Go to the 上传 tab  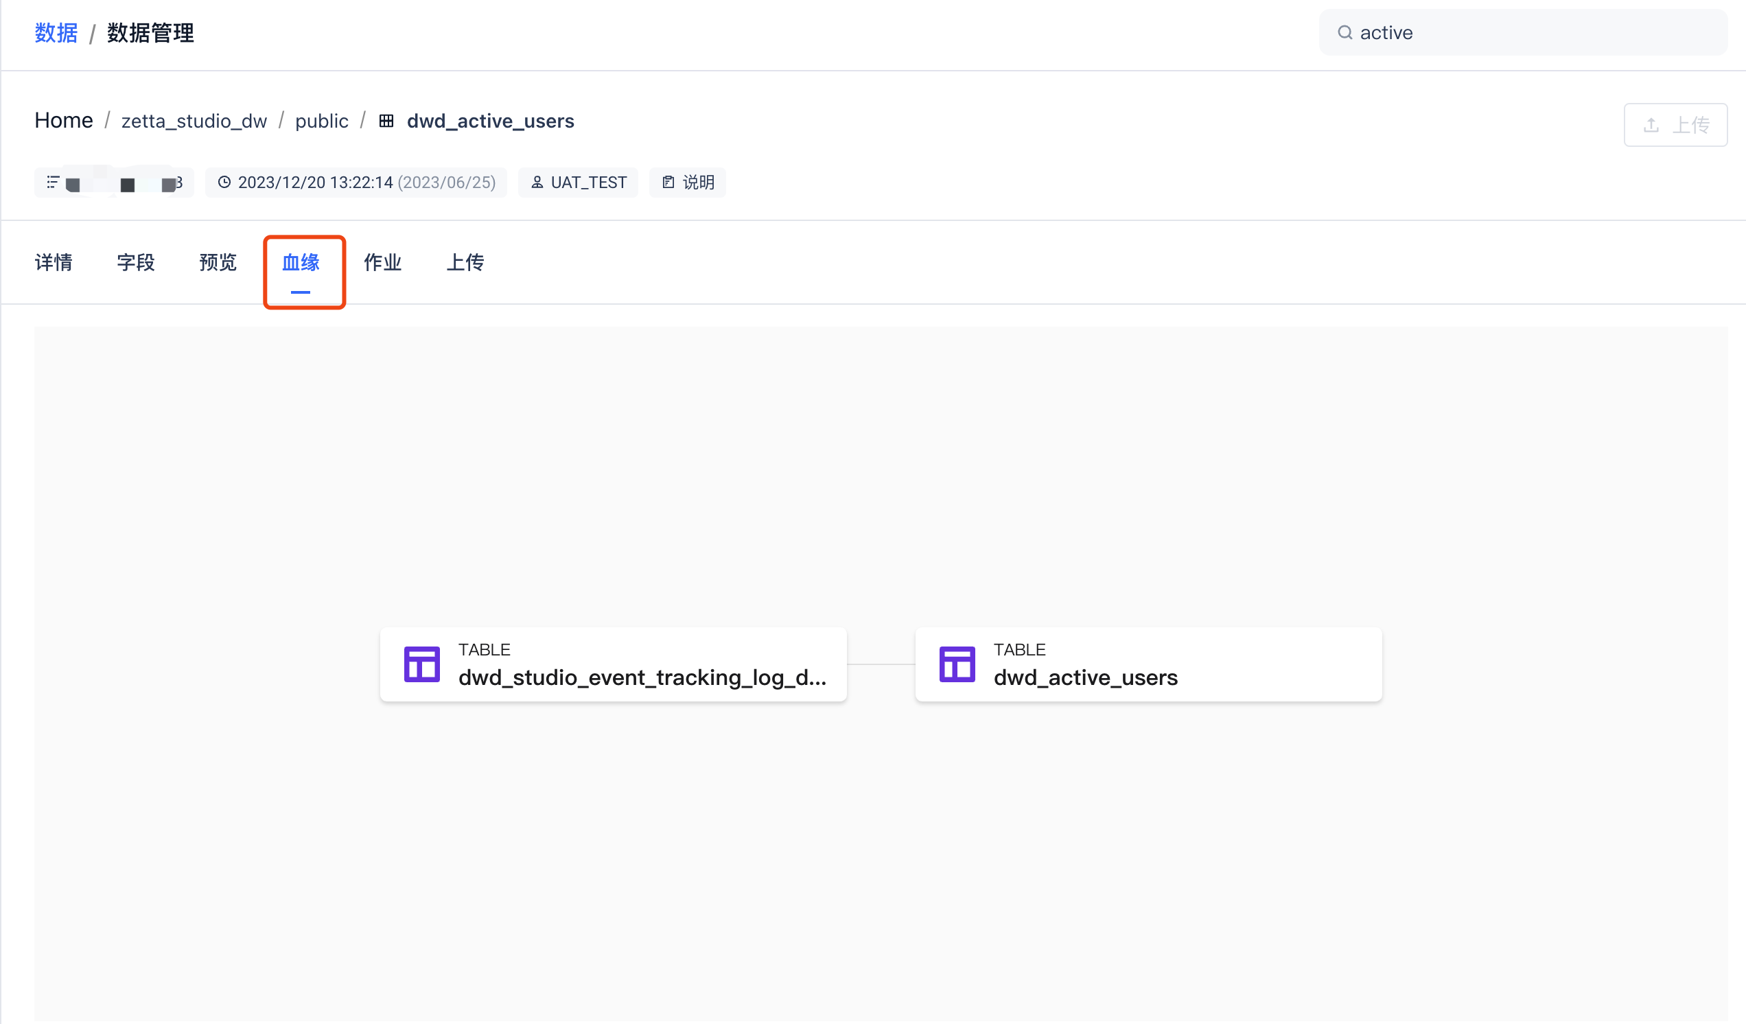pyautogui.click(x=465, y=263)
